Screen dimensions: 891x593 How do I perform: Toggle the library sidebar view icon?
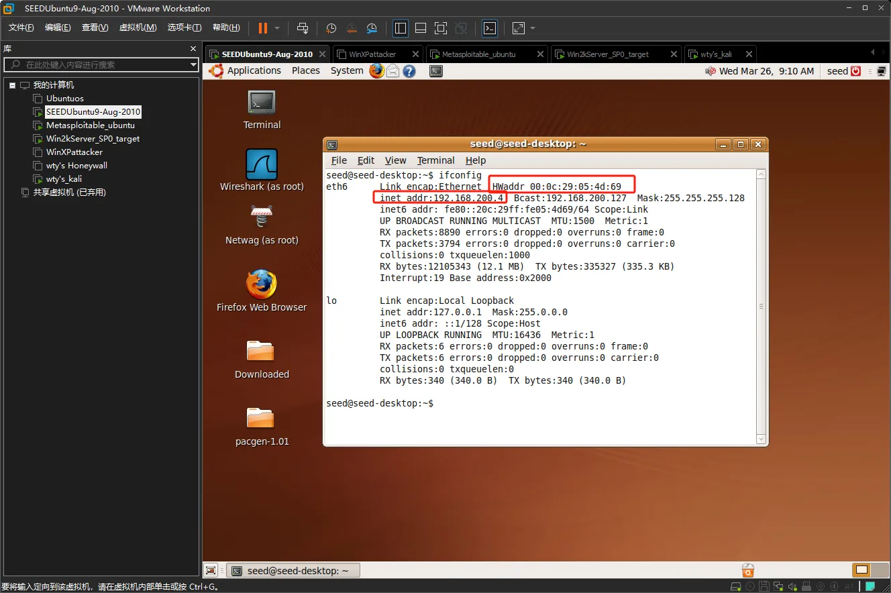[x=401, y=28]
